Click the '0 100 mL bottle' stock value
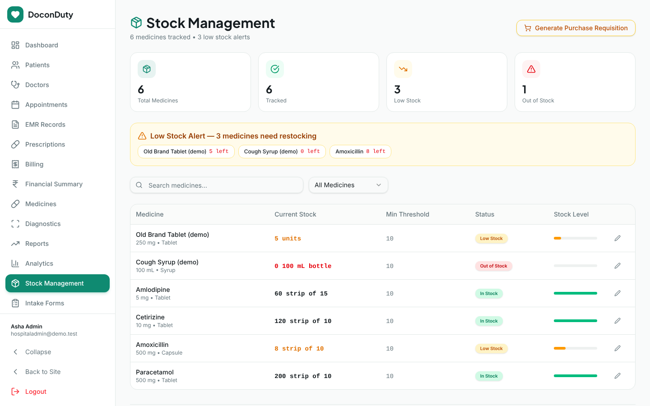The width and height of the screenshot is (650, 406). 303,266
